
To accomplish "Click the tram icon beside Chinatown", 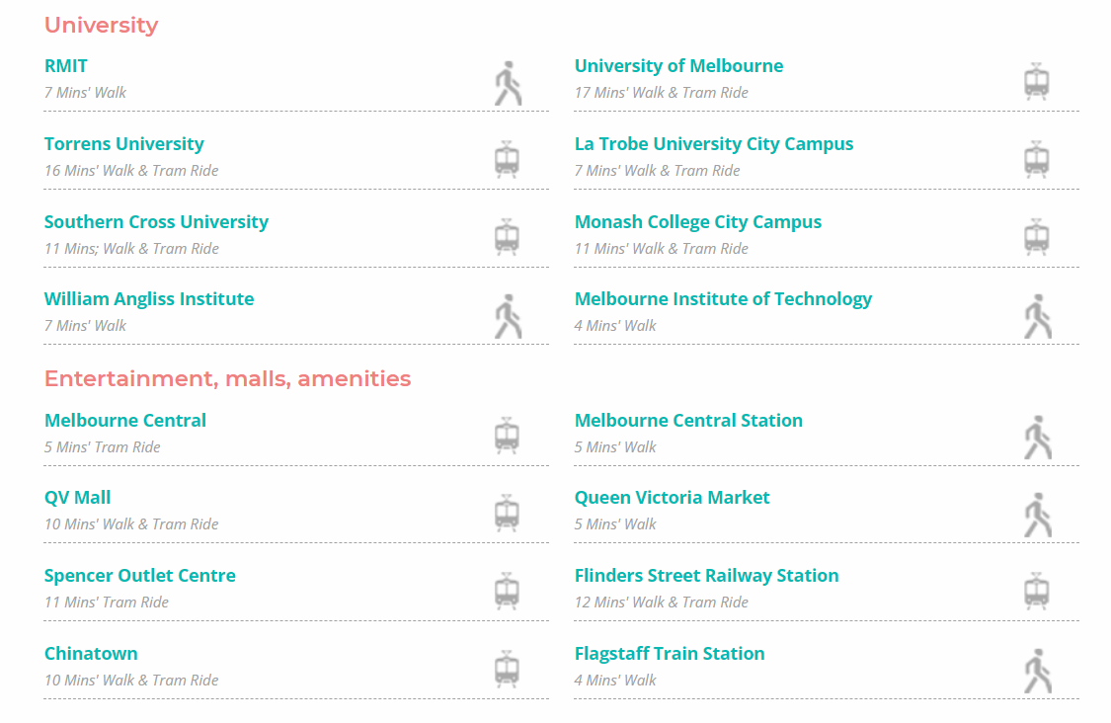I will pos(507,669).
